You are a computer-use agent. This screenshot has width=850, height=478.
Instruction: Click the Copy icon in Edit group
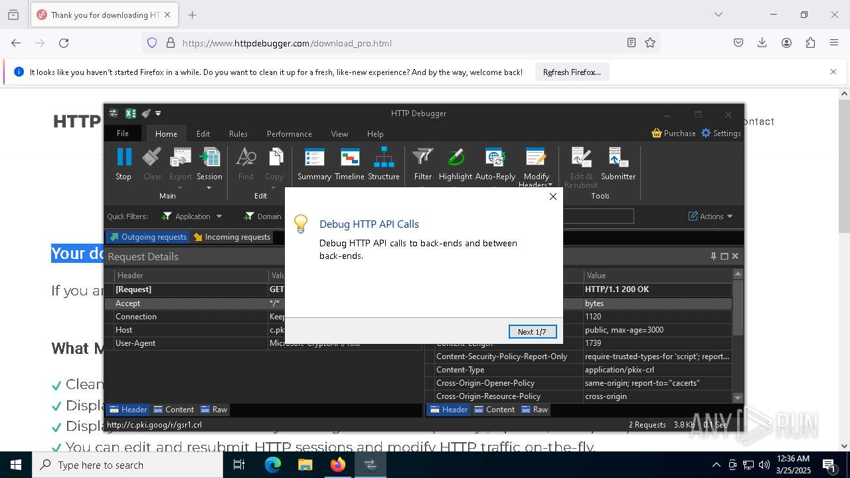(275, 157)
